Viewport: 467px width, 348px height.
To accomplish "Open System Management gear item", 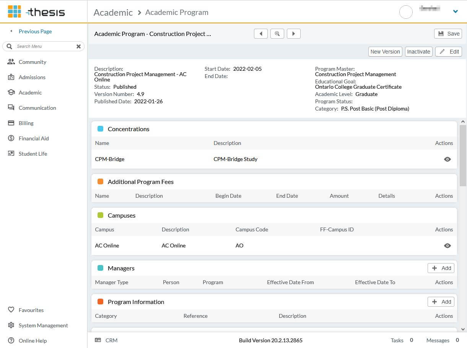I will [43, 325].
